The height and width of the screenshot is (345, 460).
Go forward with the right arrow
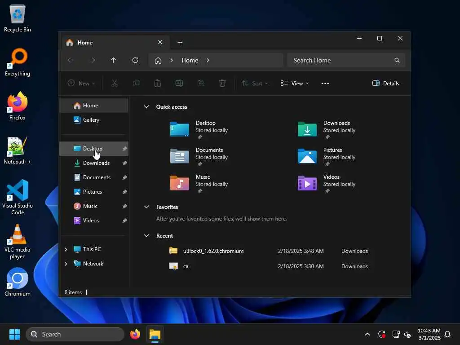pos(92,60)
